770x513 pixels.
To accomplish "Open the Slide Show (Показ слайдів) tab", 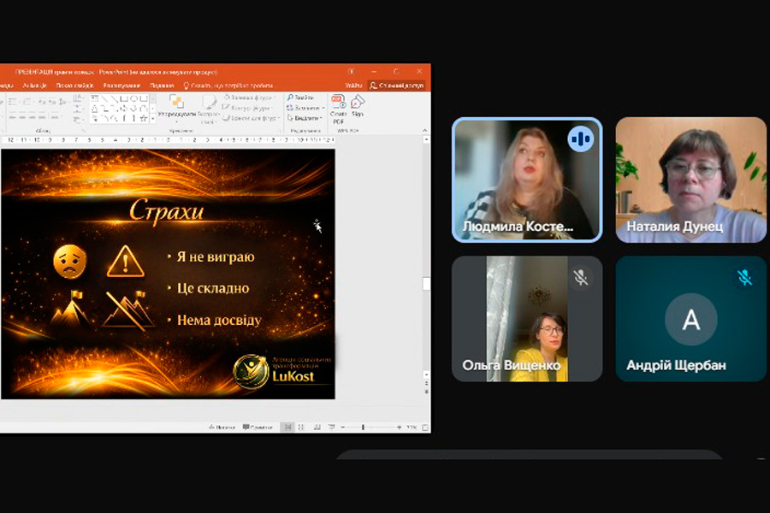I will click(74, 85).
